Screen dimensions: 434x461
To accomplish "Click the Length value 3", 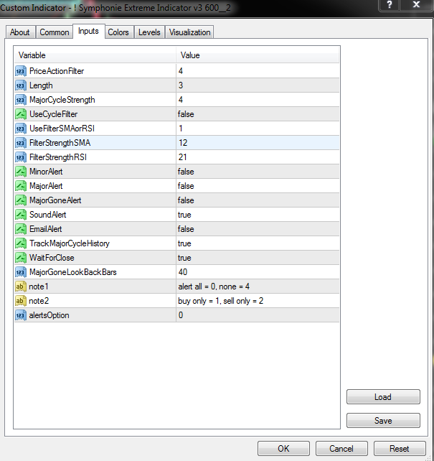I will tap(181, 85).
